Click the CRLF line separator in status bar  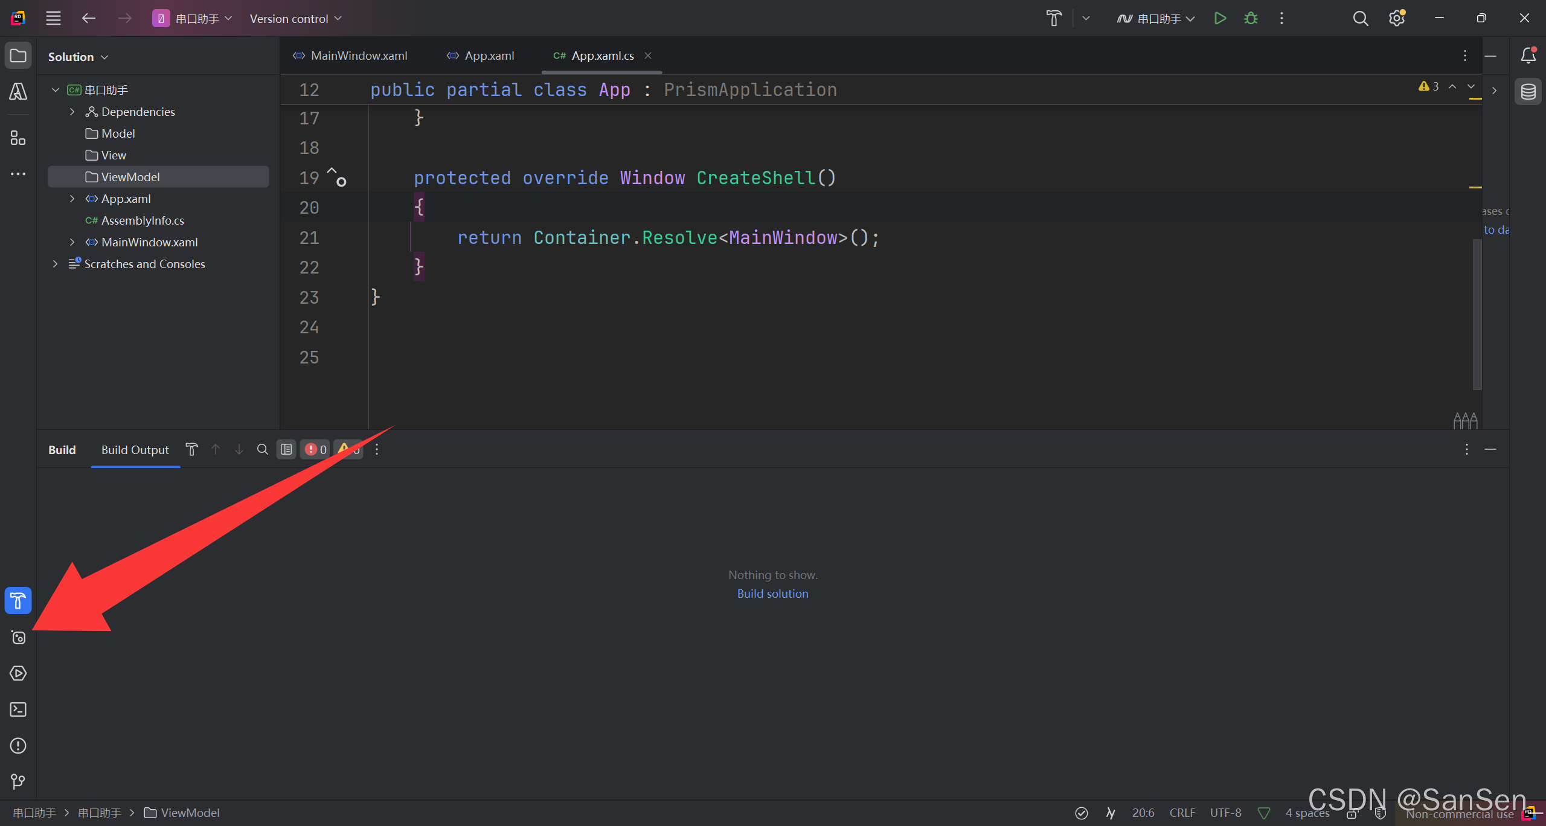(1182, 813)
